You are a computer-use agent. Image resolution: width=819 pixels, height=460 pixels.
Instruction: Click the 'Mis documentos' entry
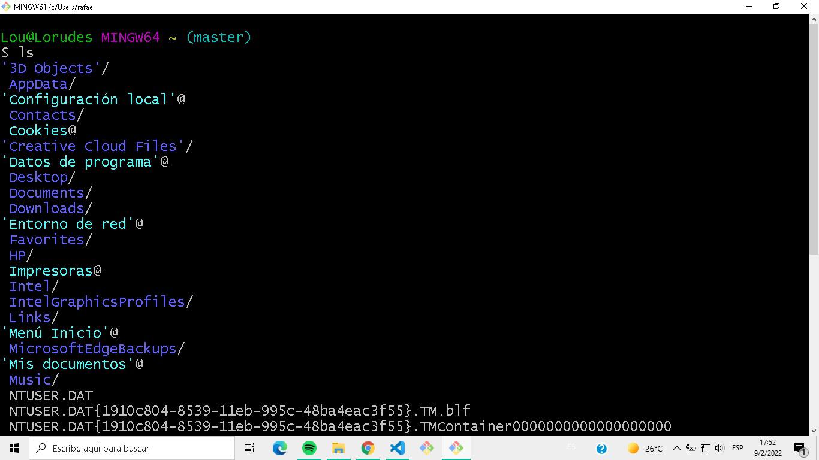click(x=72, y=364)
